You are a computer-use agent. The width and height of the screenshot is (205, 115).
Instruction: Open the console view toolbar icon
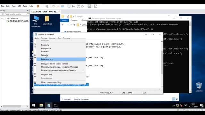89,6
